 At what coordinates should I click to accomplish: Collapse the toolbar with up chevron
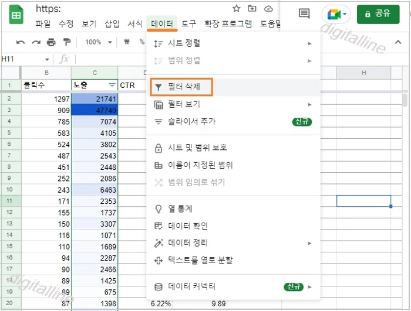pyautogui.click(x=398, y=42)
